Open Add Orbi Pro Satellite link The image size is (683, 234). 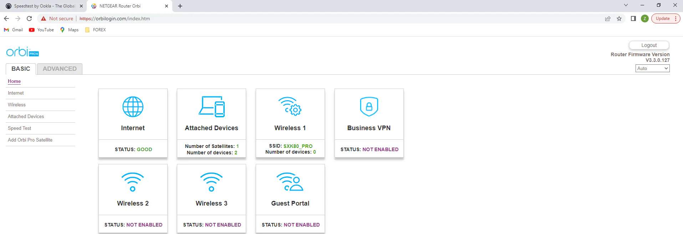(x=30, y=140)
